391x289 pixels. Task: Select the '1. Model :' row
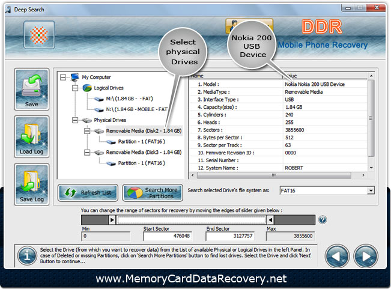point(278,84)
